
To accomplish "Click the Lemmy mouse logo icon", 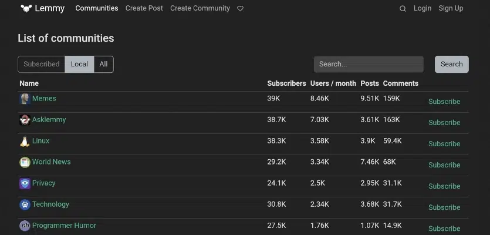I will click(26, 8).
